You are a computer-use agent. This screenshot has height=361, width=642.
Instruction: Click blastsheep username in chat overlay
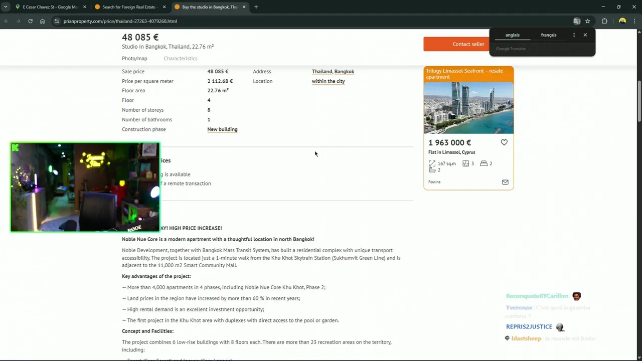coord(526,338)
